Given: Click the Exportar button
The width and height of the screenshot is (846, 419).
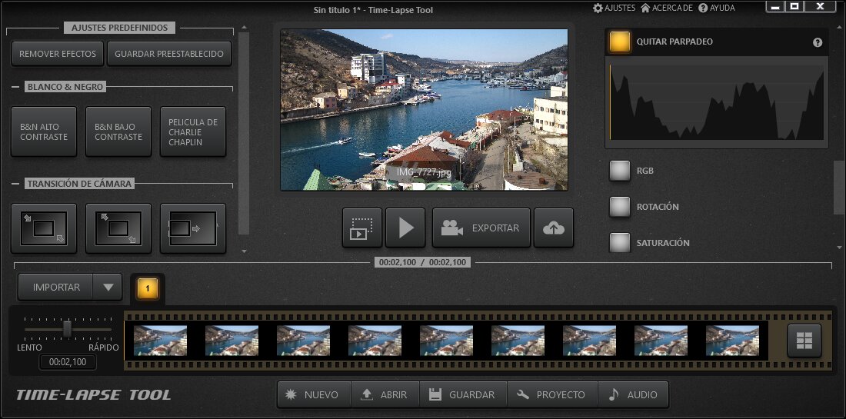Looking at the screenshot, I should coord(481,228).
